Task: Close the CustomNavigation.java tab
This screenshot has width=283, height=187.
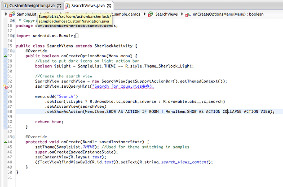Action: (x=59, y=6)
